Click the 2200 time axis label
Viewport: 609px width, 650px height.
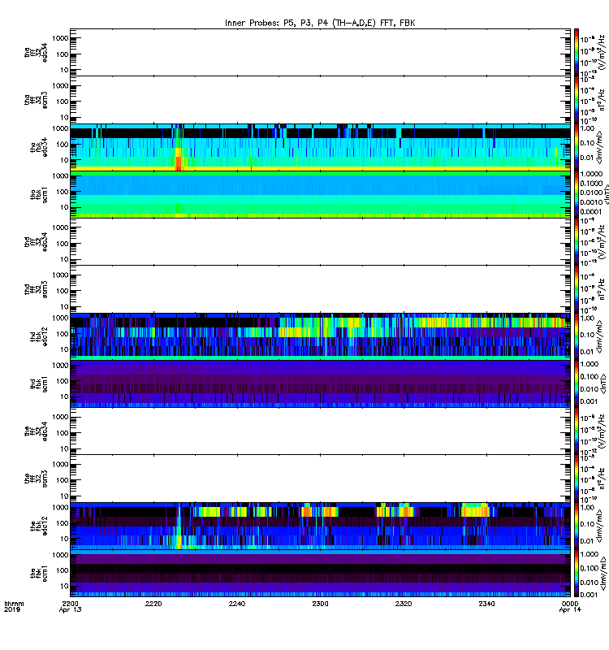tap(70, 604)
